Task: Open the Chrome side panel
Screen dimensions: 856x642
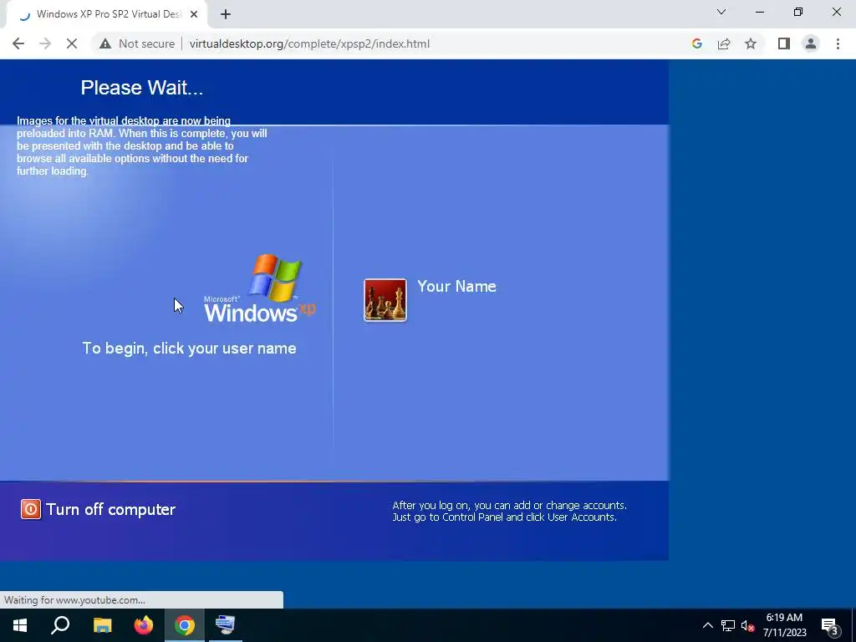Action: pyautogui.click(x=784, y=43)
